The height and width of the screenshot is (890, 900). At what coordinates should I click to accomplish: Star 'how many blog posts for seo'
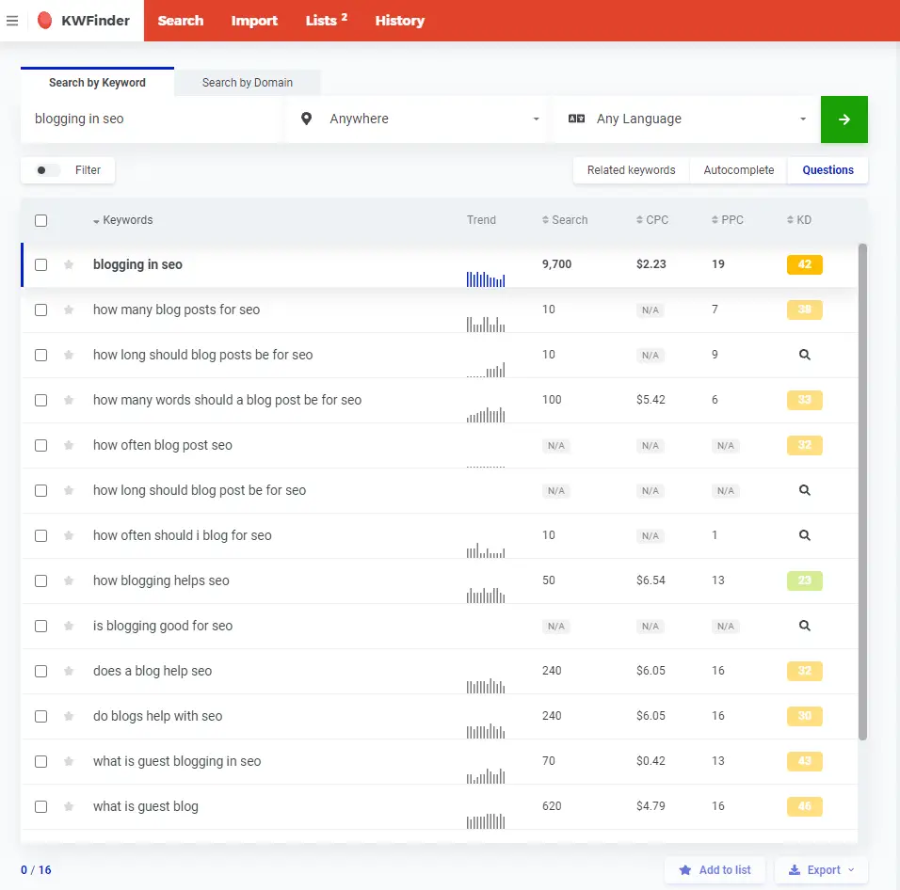[x=69, y=310]
